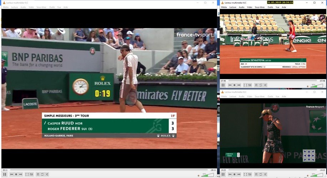Open the Outils menu in Bencic-Vekic window

(270, 96)
